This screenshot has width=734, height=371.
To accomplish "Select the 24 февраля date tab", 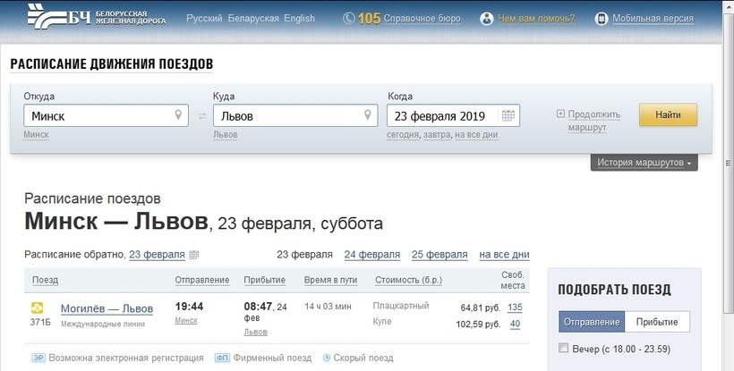I will coord(371,254).
